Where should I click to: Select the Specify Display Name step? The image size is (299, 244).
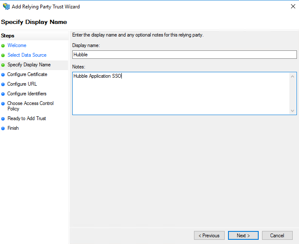pyautogui.click(x=29, y=65)
